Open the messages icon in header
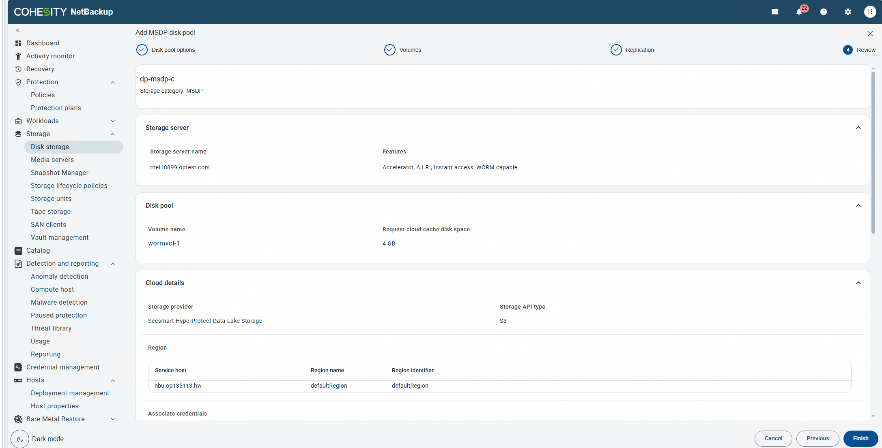Image resolution: width=882 pixels, height=448 pixels. [775, 12]
